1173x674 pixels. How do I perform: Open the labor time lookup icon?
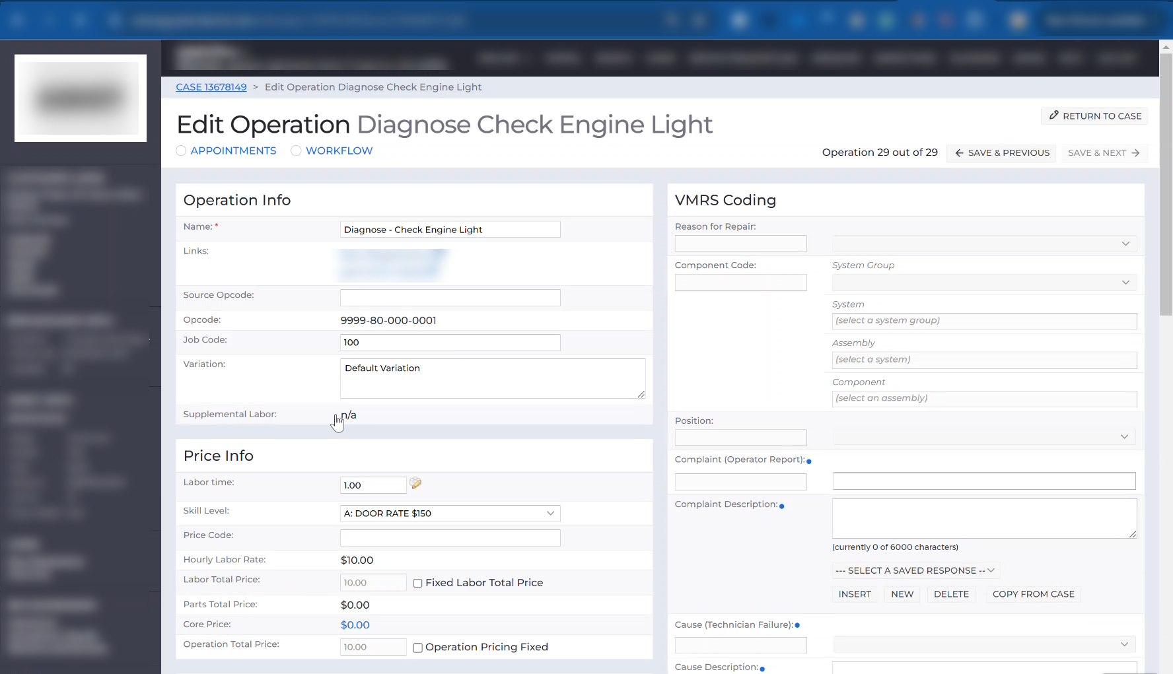tap(415, 483)
